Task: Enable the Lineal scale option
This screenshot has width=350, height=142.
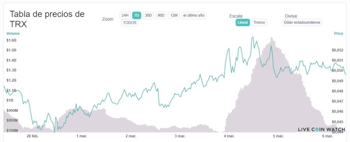Action: 243,22
